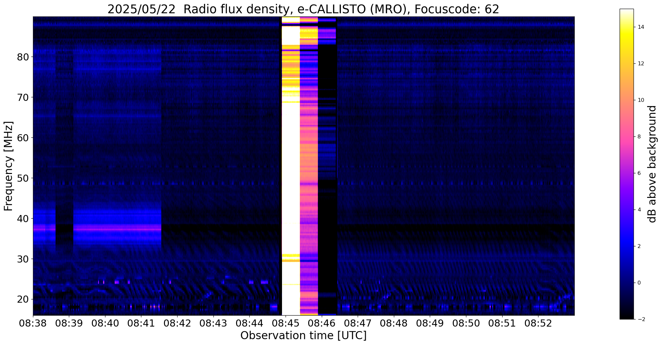The image size is (662, 345).
Task: Click the 08:40 time tick label
Action: 105,323
